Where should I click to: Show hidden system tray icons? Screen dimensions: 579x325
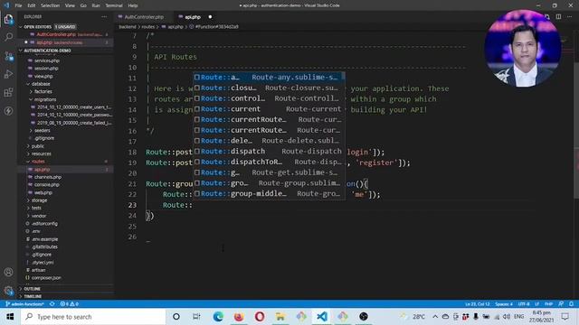(x=435, y=317)
